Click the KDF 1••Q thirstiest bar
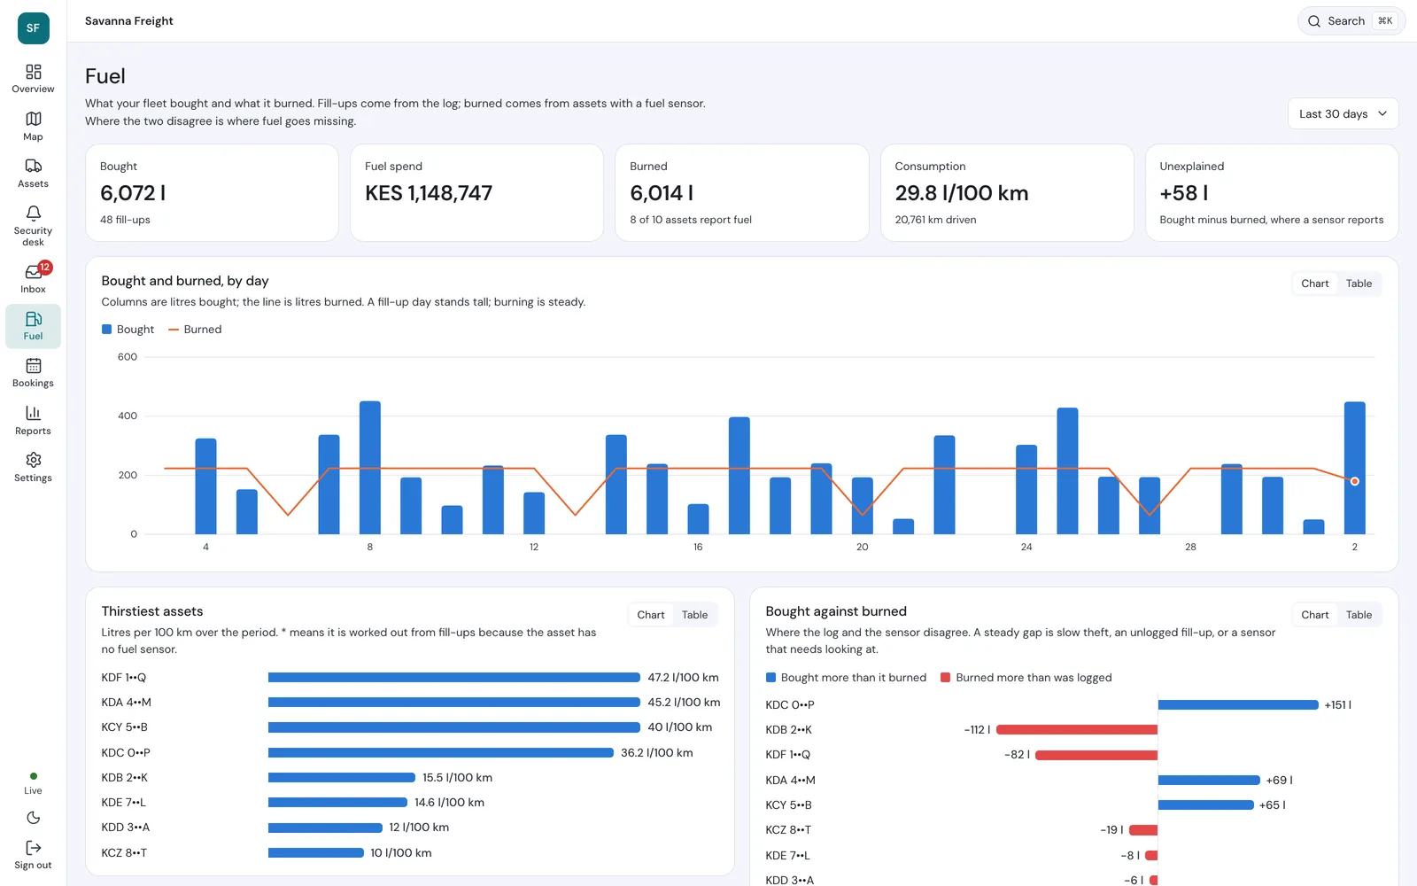 [453, 678]
